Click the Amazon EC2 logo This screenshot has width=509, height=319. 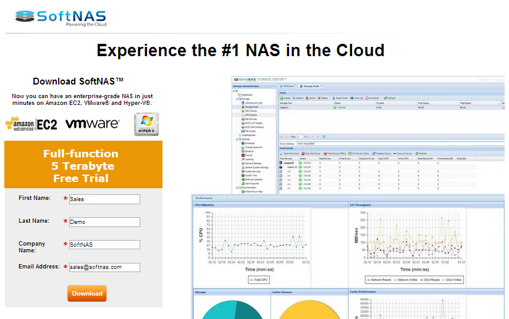point(32,124)
